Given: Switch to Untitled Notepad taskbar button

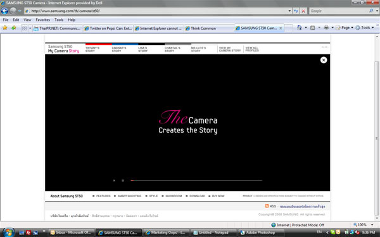Looking at the screenshot, I should pos(213,233).
